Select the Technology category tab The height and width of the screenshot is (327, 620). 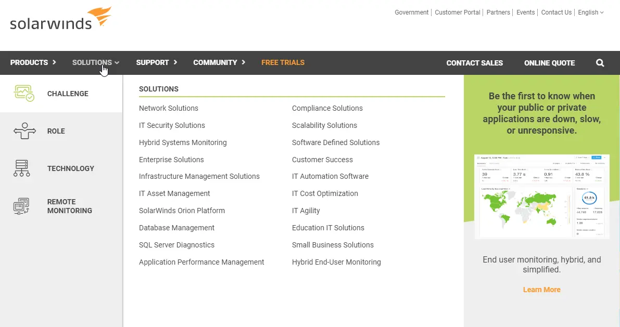[x=61, y=168]
